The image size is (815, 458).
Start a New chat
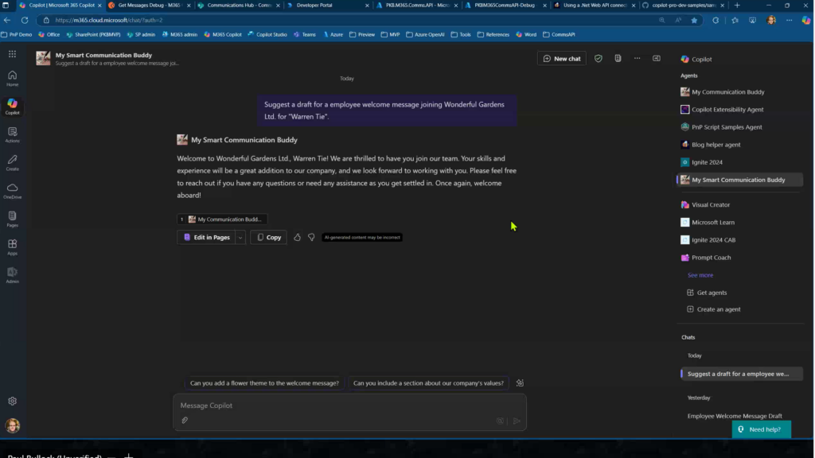tap(562, 59)
